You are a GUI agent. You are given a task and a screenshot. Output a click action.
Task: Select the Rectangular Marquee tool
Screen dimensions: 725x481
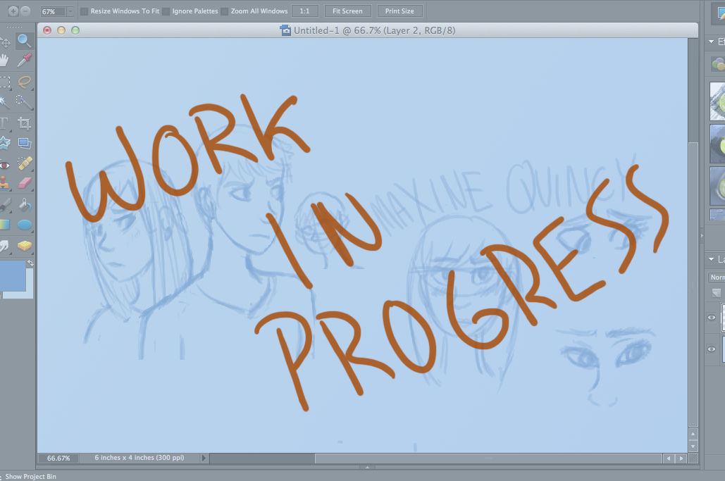(x=5, y=82)
